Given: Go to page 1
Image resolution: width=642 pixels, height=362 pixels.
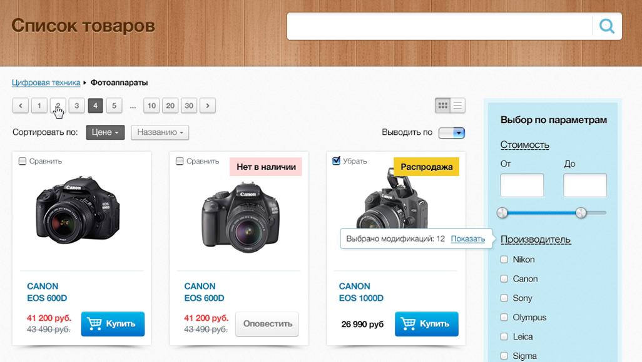Looking at the screenshot, I should (x=39, y=106).
